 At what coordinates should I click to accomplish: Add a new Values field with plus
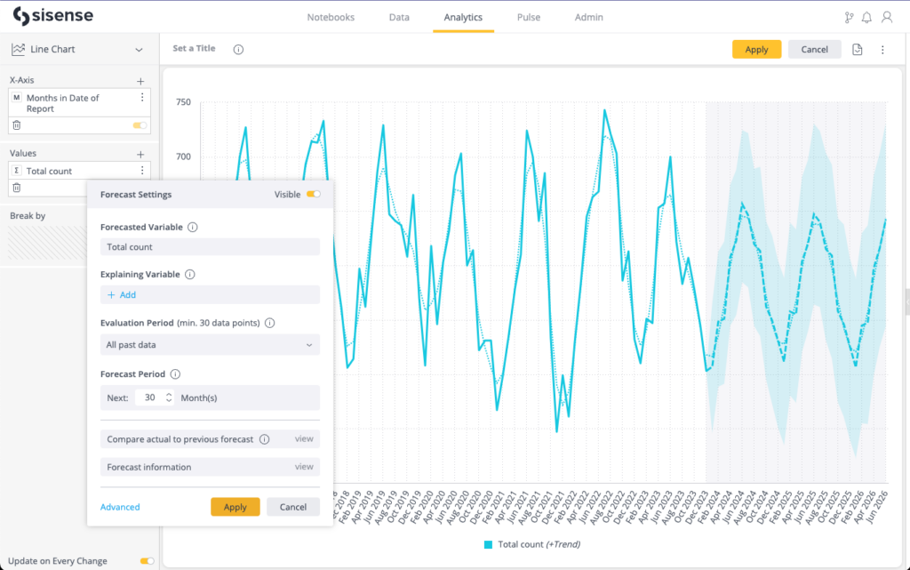pos(140,155)
